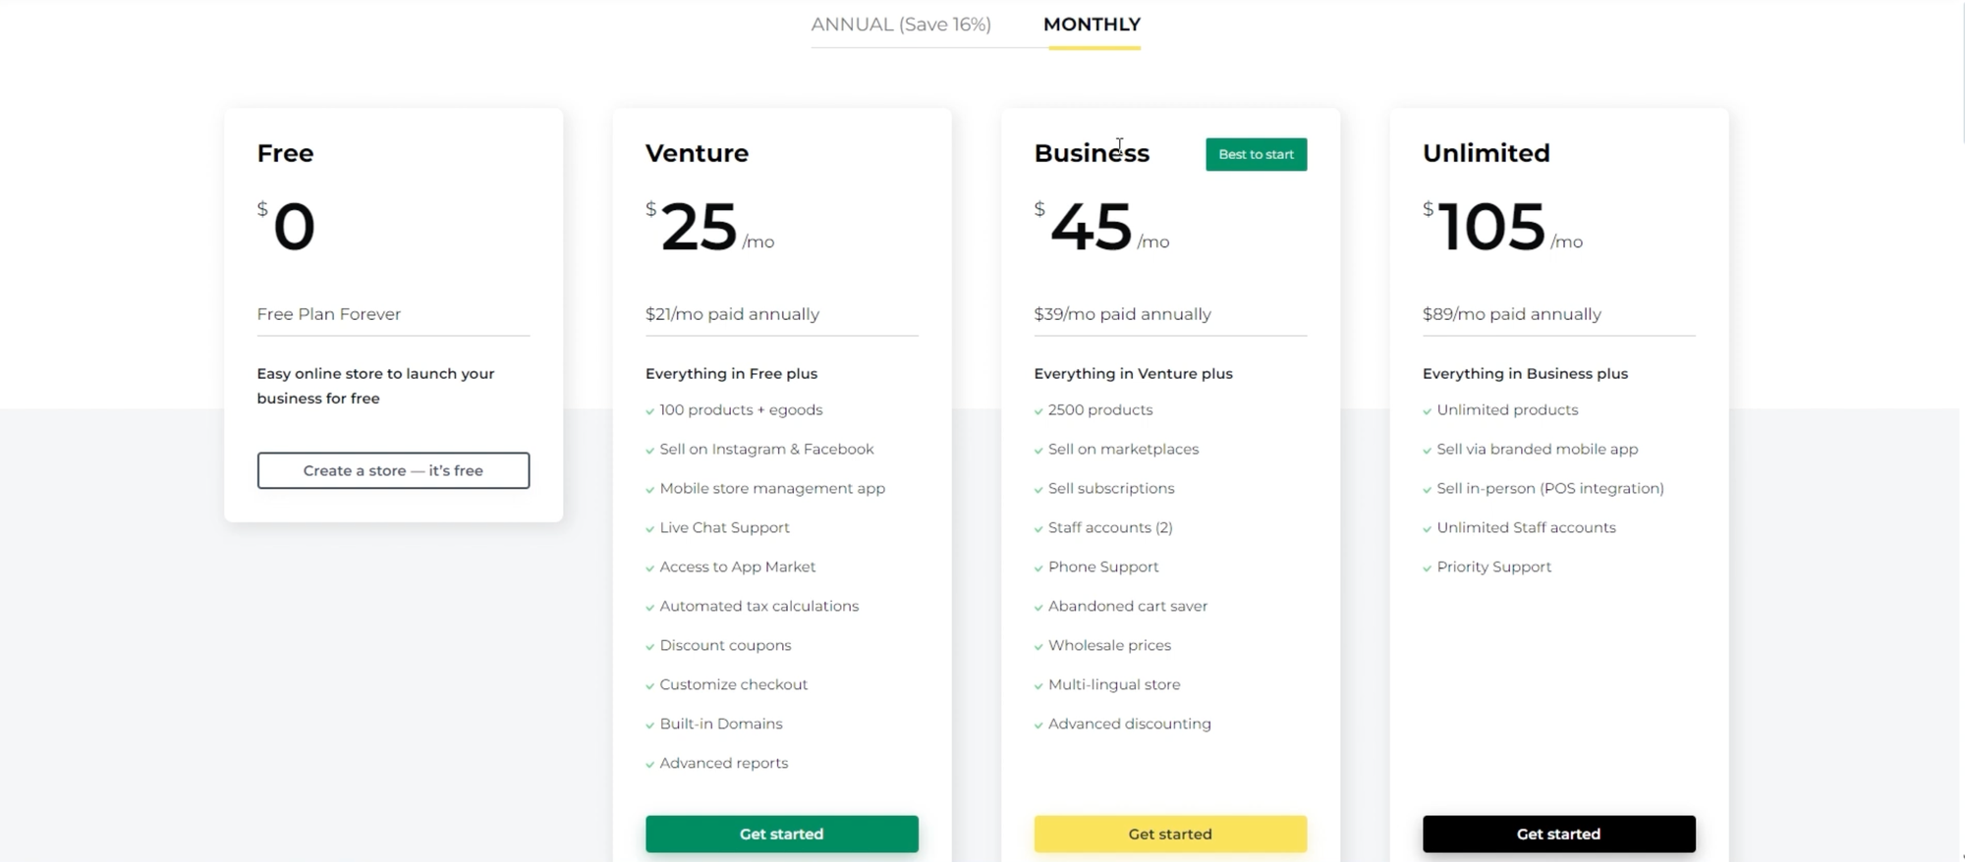This screenshot has height=862, width=1965.
Task: Select the $45/mo Business price
Action: point(1091,228)
